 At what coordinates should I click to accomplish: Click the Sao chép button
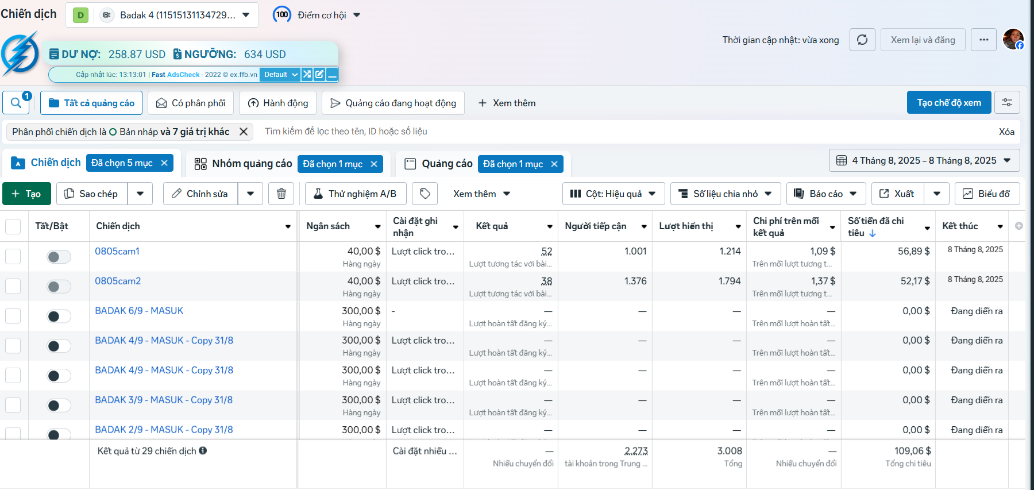pos(92,194)
